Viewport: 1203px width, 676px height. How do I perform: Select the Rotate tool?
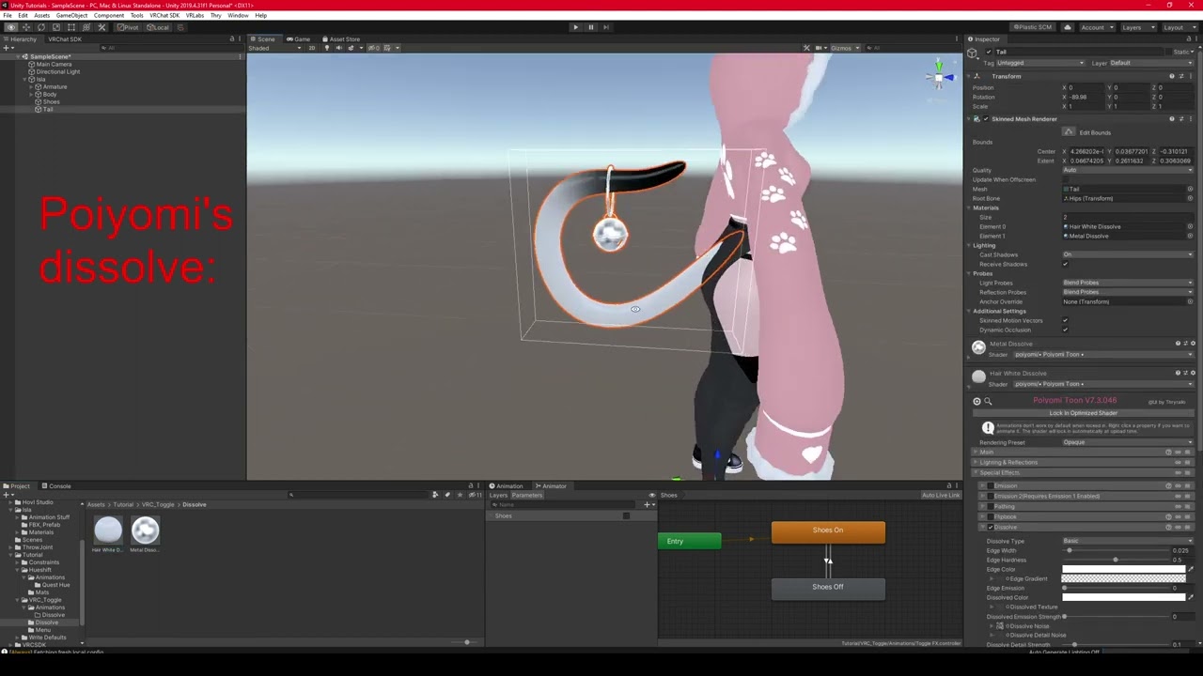click(40, 27)
